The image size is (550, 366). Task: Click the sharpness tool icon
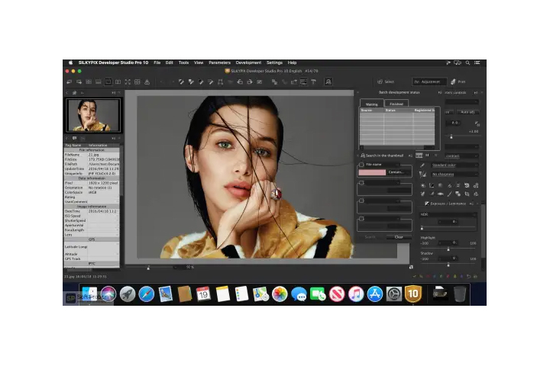pos(422,174)
